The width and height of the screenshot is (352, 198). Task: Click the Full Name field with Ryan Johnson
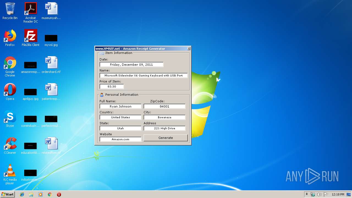[x=120, y=106]
